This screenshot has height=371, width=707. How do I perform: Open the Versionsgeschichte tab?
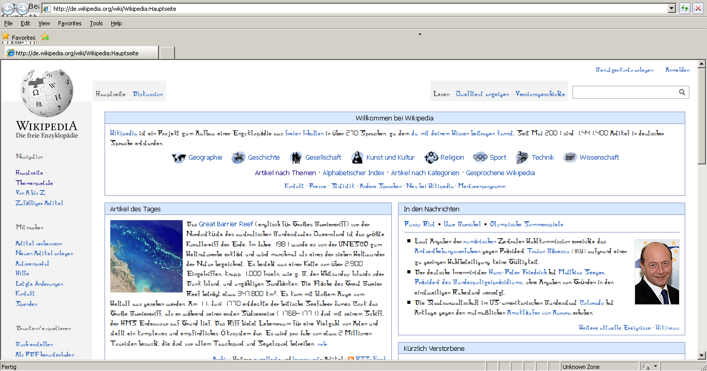click(x=540, y=94)
